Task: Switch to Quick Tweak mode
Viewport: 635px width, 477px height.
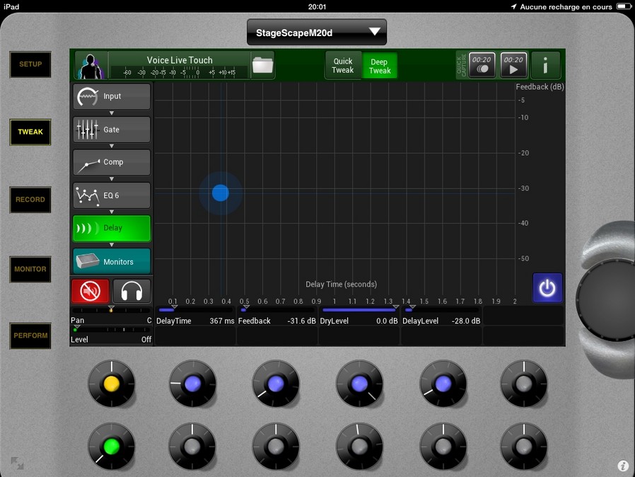Action: pos(343,66)
